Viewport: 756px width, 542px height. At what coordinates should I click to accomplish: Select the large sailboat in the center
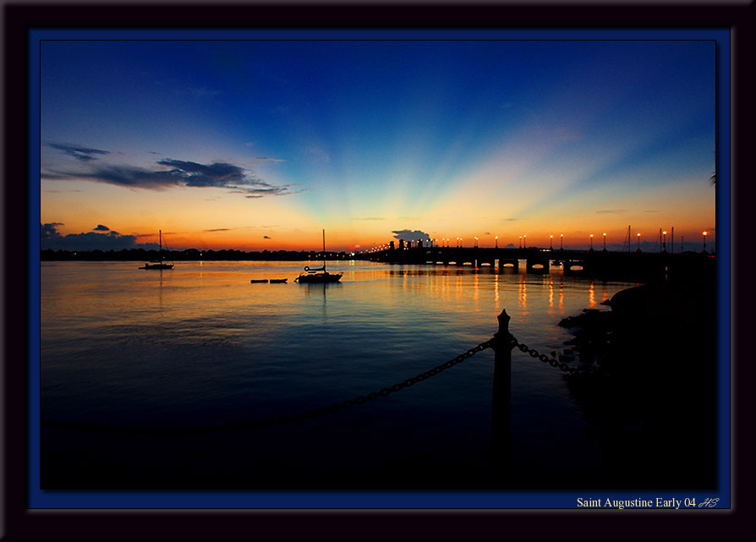(x=320, y=275)
